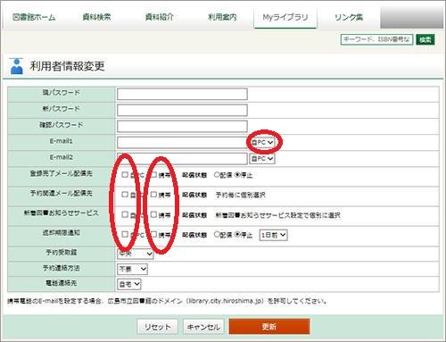Viewport: 446px width, 342px height.
Task: Select 停止 radio for 登録完了メール配信先
Action: (237, 175)
